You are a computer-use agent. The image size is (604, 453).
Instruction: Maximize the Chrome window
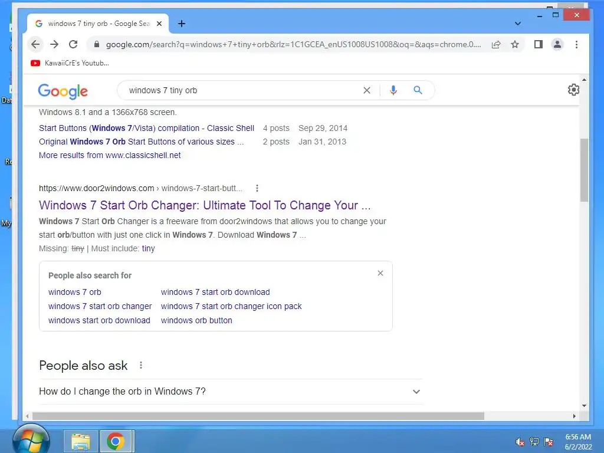[x=556, y=15]
